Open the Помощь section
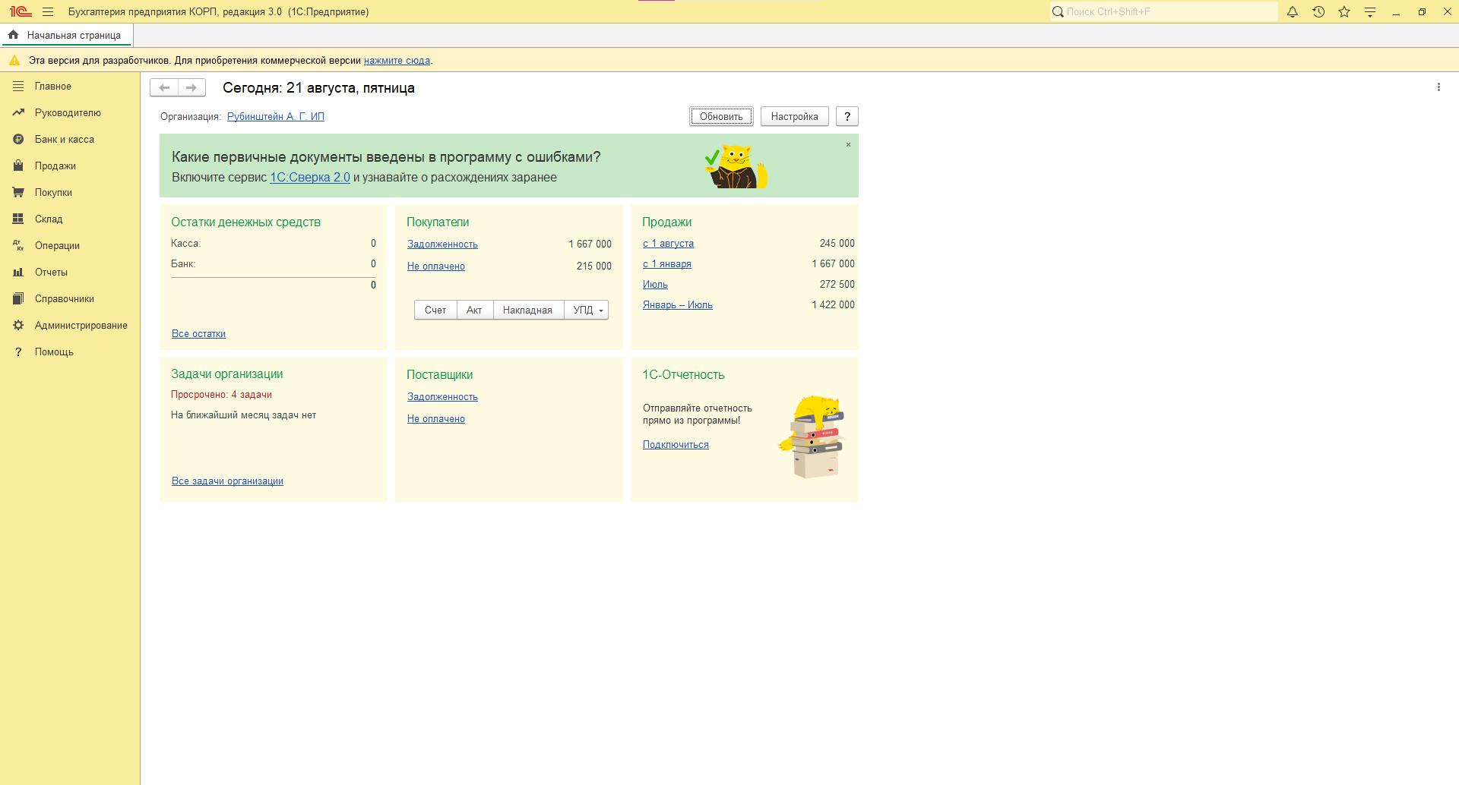The image size is (1459, 785). [54, 352]
